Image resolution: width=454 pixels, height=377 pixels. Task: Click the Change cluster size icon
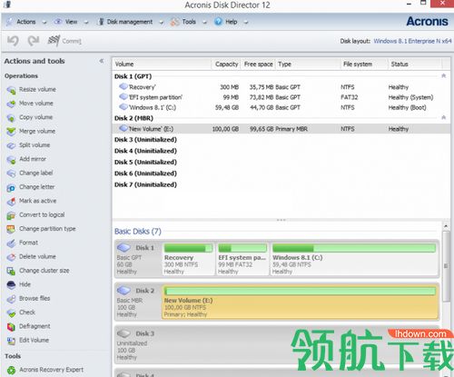point(11,271)
